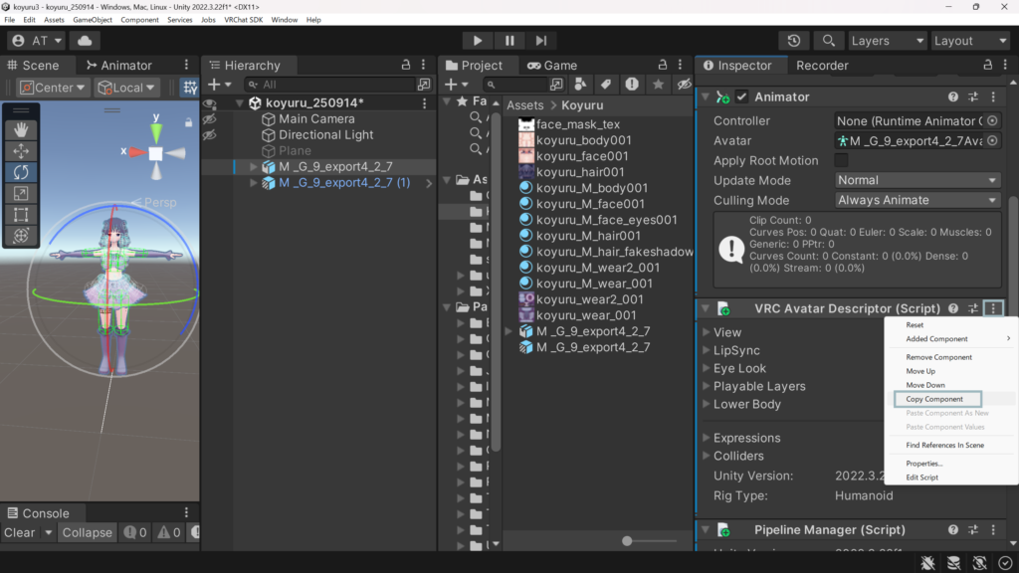
Task: Click the Hierarchy search field
Action: coord(330,85)
